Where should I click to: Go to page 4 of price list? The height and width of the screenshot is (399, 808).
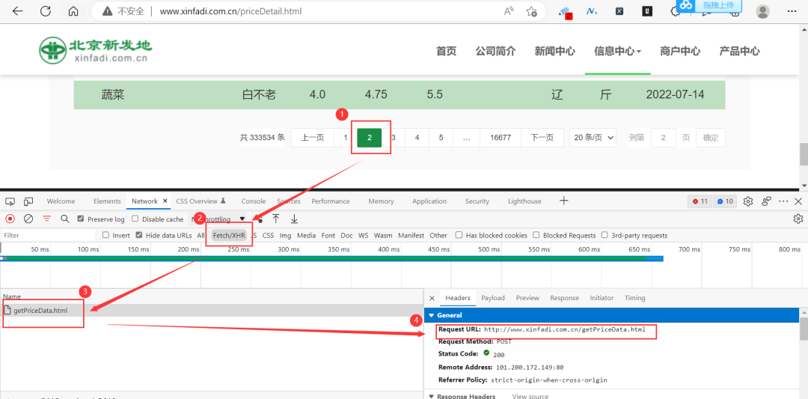coord(417,138)
